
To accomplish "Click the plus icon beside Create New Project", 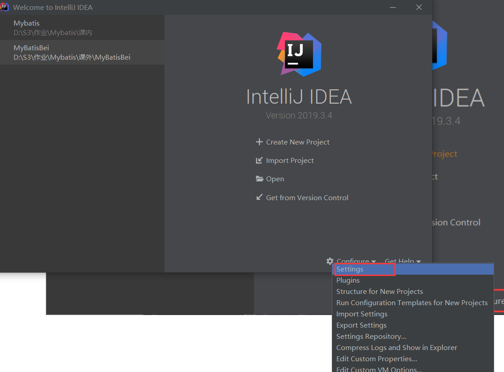I will point(259,142).
